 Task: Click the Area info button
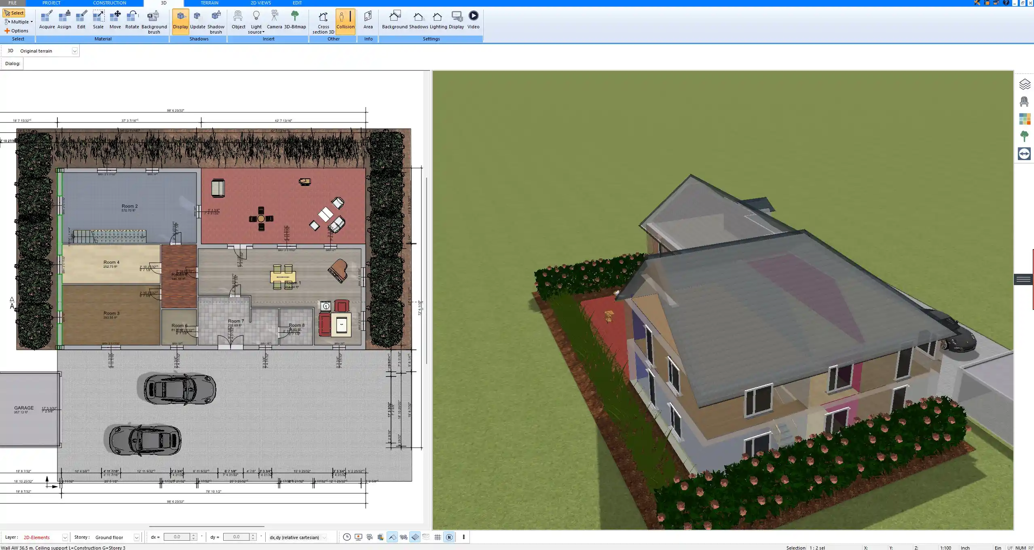(368, 20)
